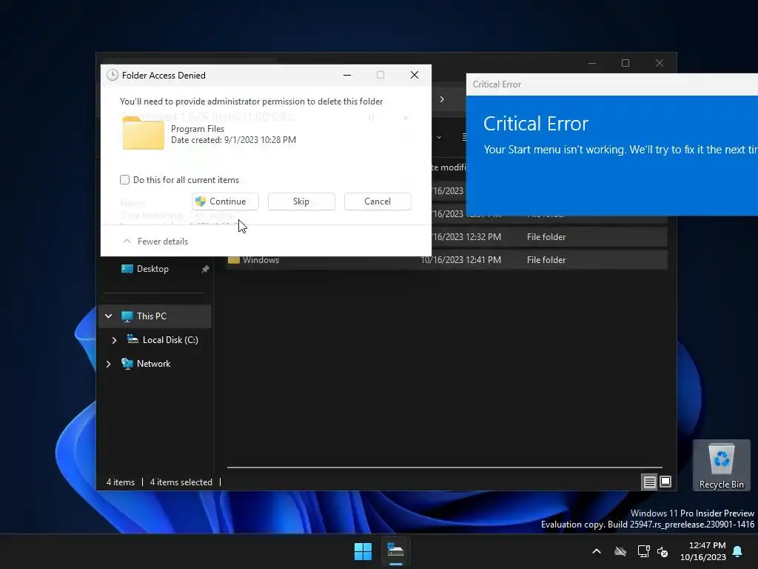Click the '4 items' status bar count

coord(121,482)
